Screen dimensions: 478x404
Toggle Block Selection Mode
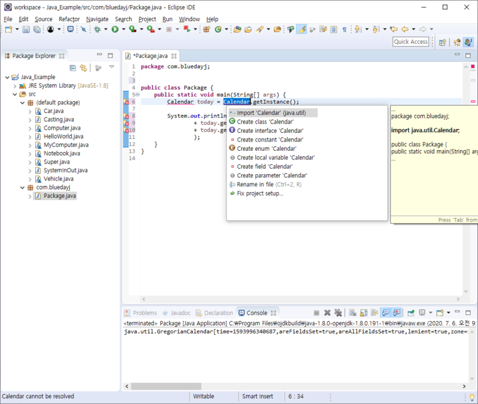(x=334, y=29)
